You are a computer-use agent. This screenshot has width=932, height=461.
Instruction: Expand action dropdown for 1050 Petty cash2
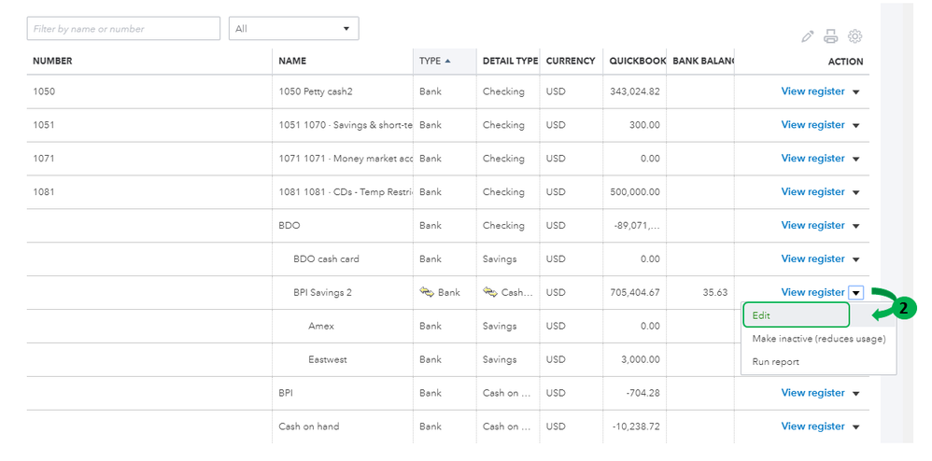[x=856, y=92]
